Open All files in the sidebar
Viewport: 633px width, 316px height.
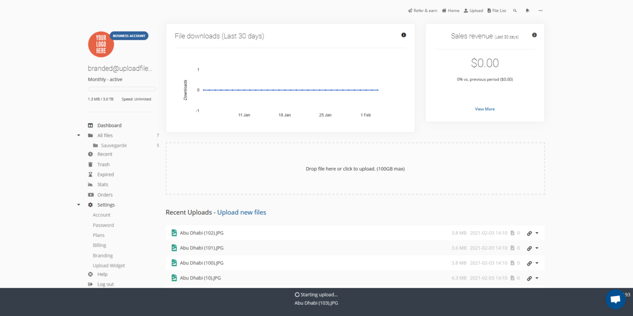coord(105,136)
